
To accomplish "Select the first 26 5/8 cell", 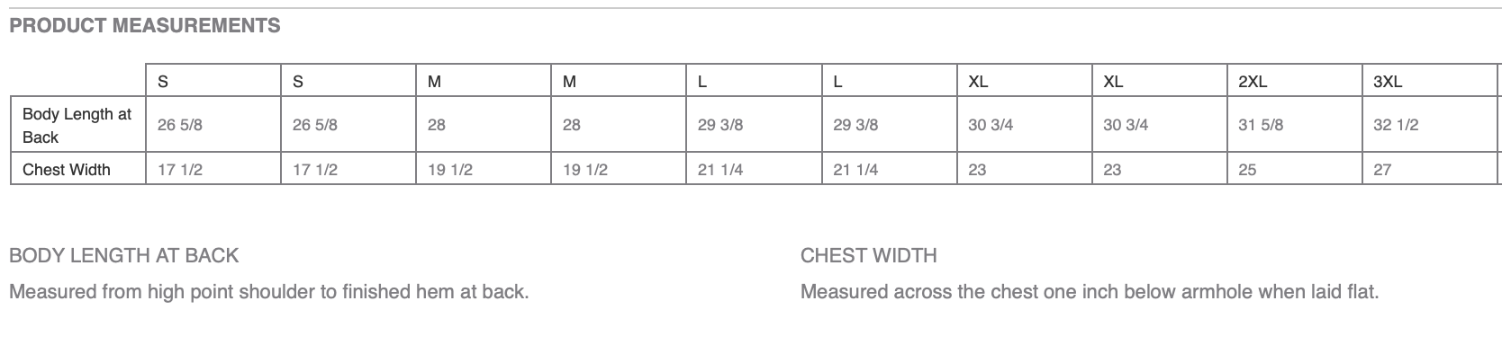I will [213, 125].
